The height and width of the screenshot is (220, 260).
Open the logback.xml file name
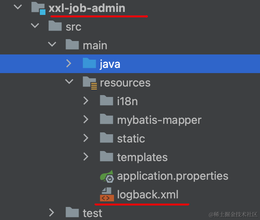point(148,195)
